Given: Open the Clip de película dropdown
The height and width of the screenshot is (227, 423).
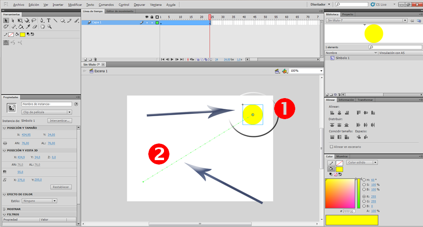Looking at the screenshot, I should click(x=47, y=112).
